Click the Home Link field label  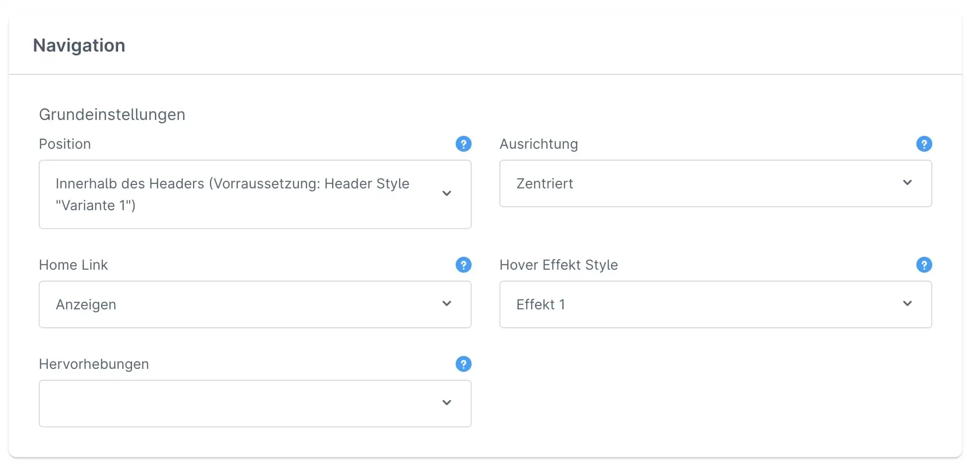pyautogui.click(x=73, y=265)
